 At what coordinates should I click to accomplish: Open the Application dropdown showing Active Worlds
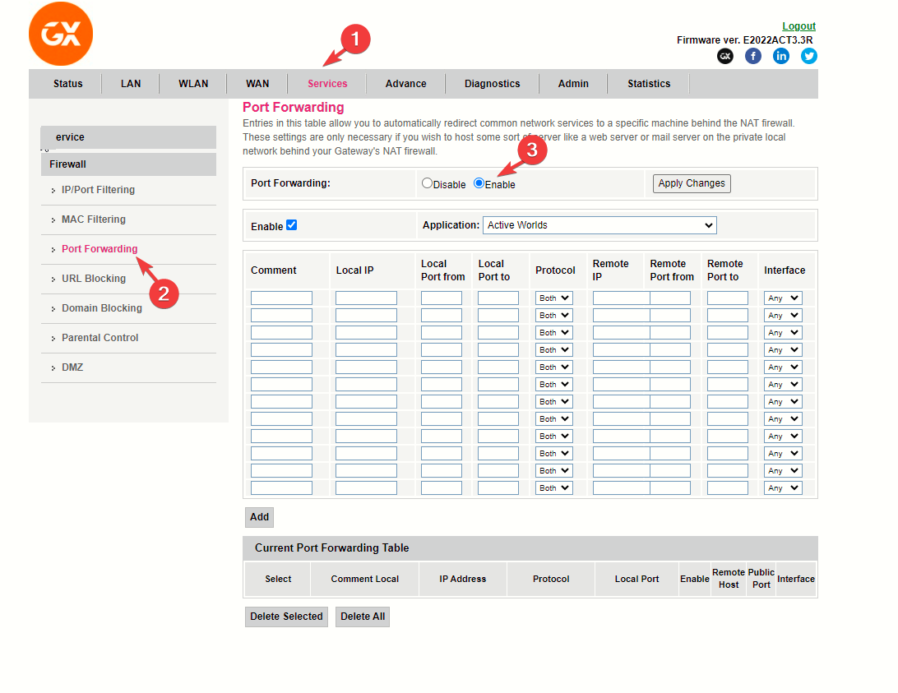click(x=599, y=225)
